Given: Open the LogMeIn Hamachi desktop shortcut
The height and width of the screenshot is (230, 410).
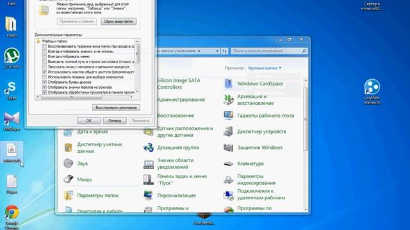Looking at the screenshot, I should pyautogui.click(x=372, y=91).
